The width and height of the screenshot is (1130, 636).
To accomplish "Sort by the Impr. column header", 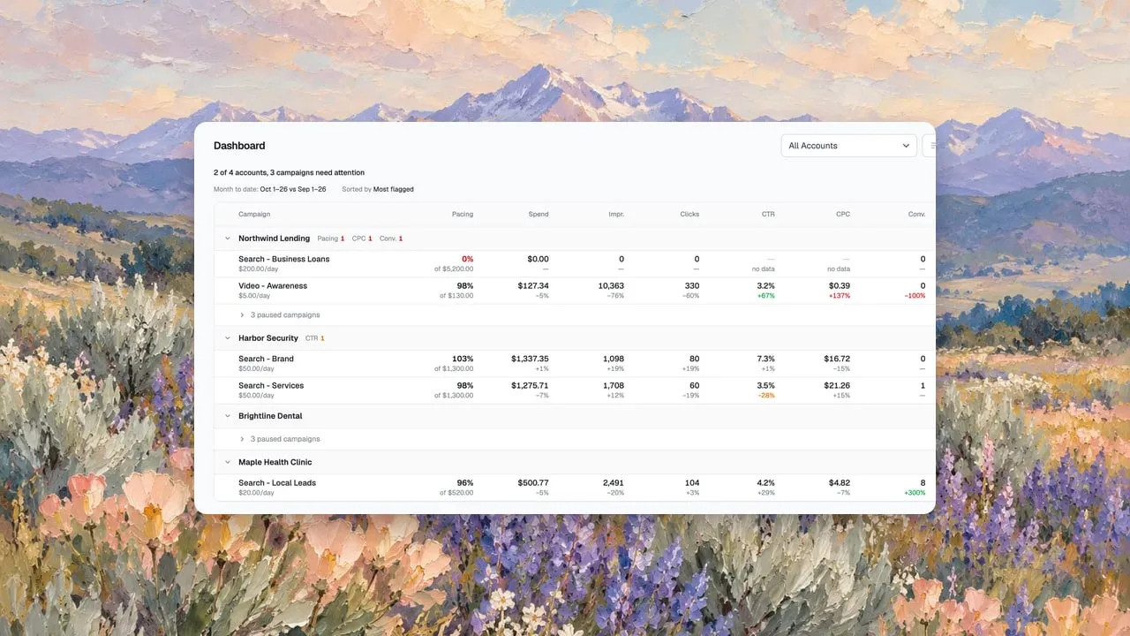I will 616,215.
